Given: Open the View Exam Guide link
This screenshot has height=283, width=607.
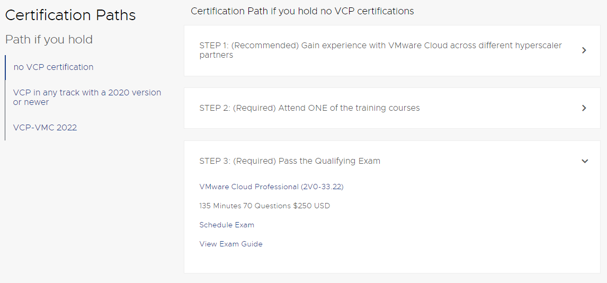Looking at the screenshot, I should click(x=231, y=244).
